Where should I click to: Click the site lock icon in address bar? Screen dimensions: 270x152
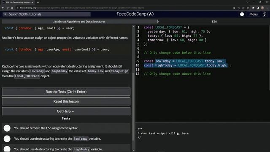17,8
